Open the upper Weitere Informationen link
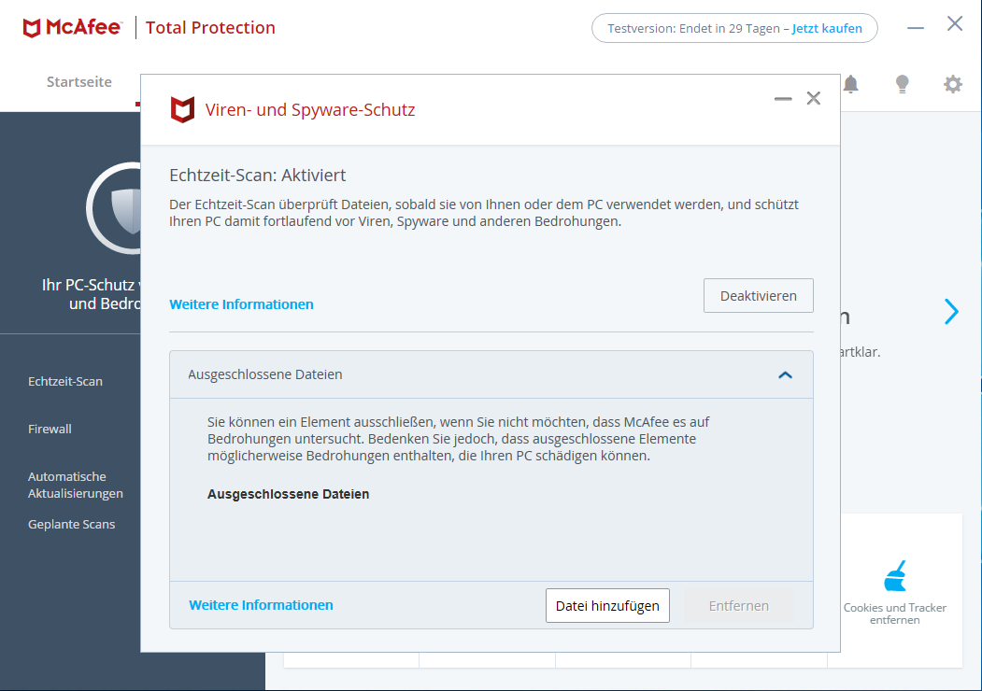 [x=241, y=304]
